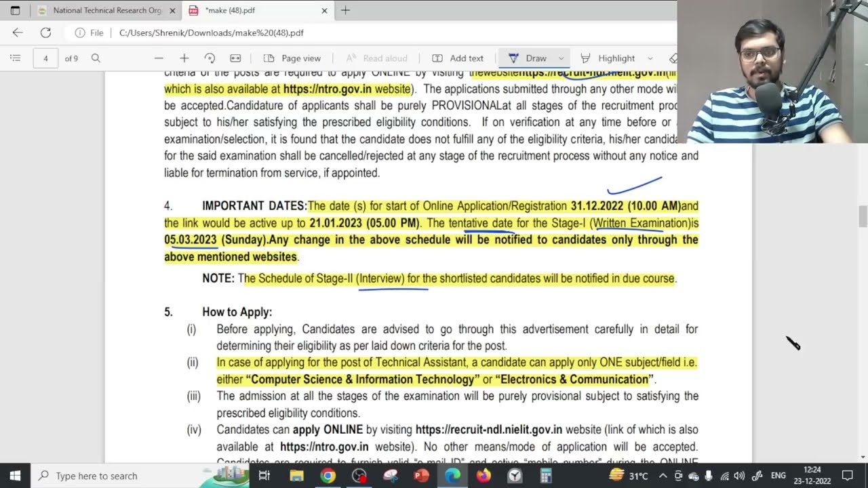The image size is (868, 488).
Task: Open Task View on the taskbar
Action: [264, 476]
